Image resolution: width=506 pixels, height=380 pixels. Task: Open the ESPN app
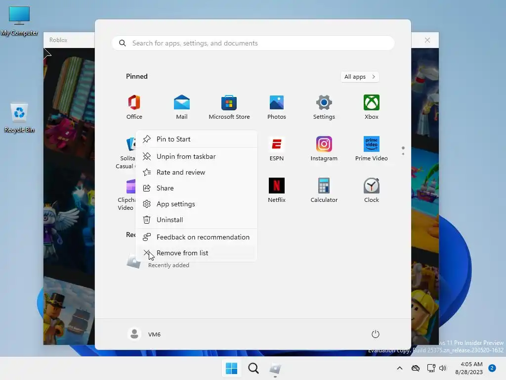tap(277, 149)
